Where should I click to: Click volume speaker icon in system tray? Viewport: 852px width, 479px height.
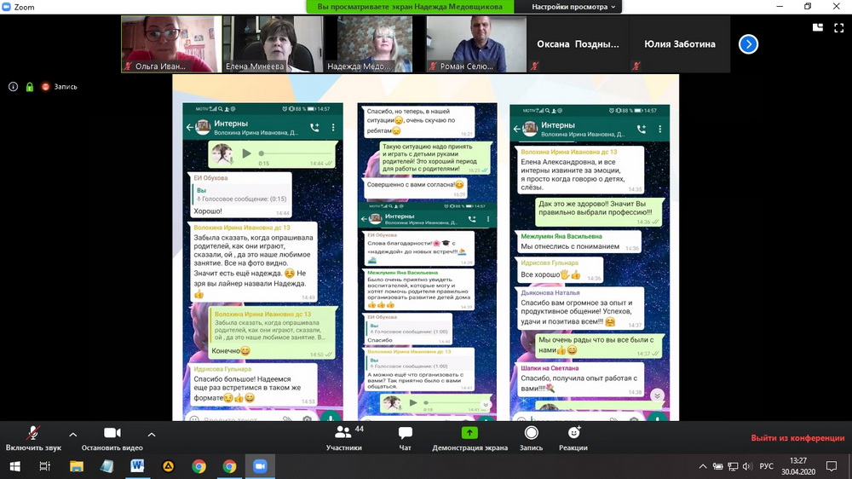[x=748, y=466]
